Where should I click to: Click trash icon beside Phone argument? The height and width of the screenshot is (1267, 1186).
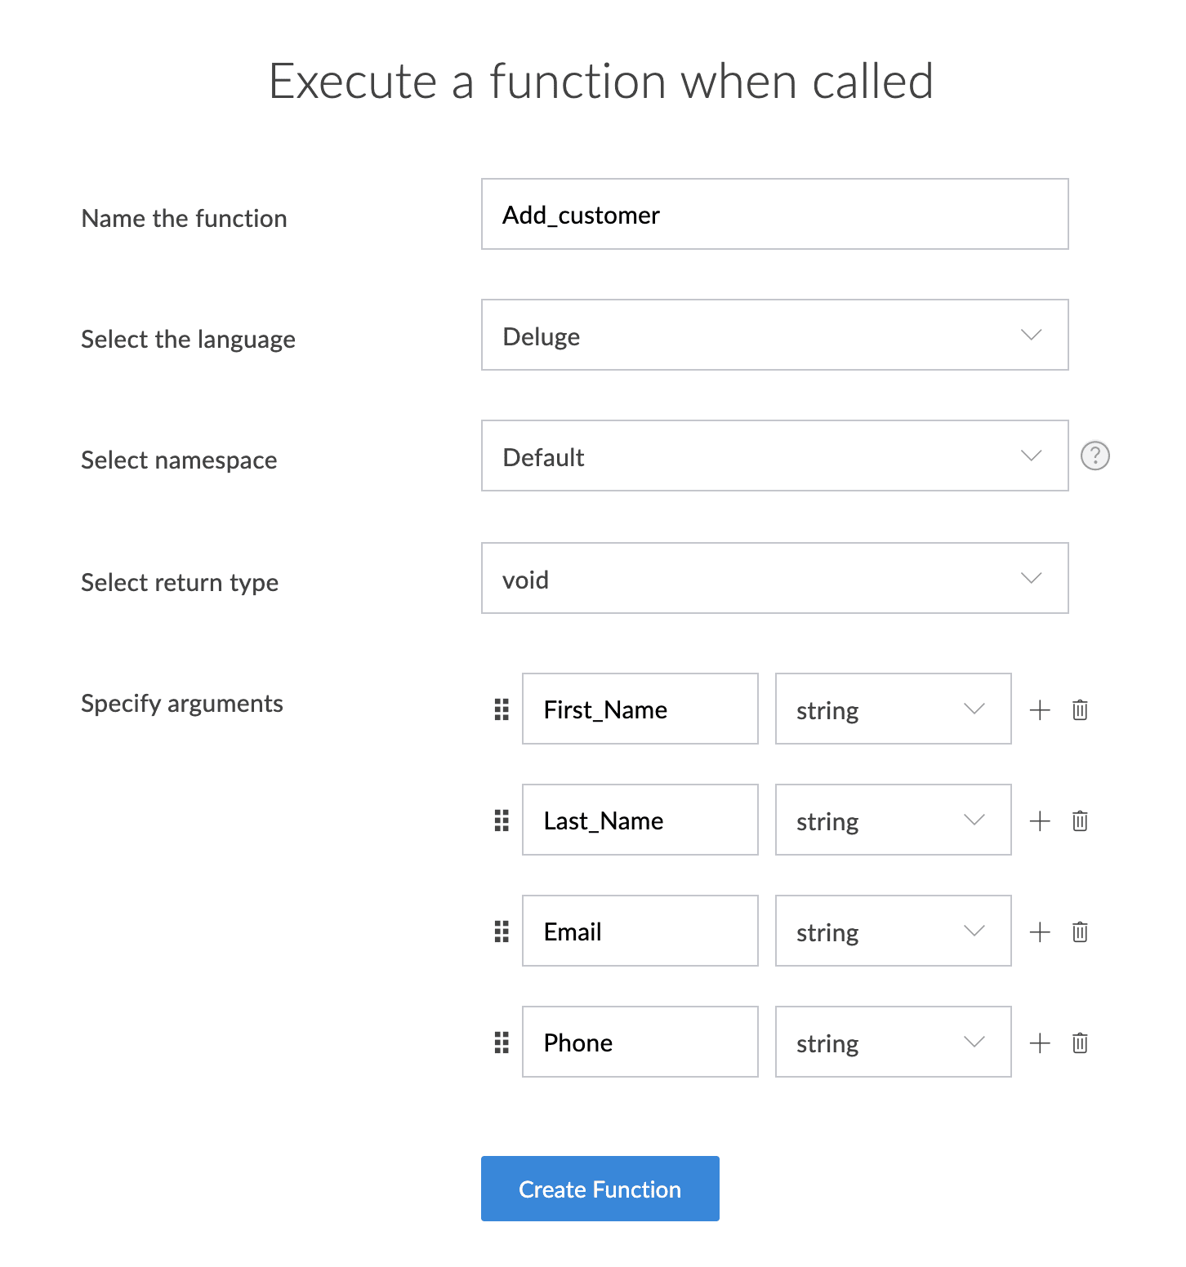click(x=1080, y=1042)
